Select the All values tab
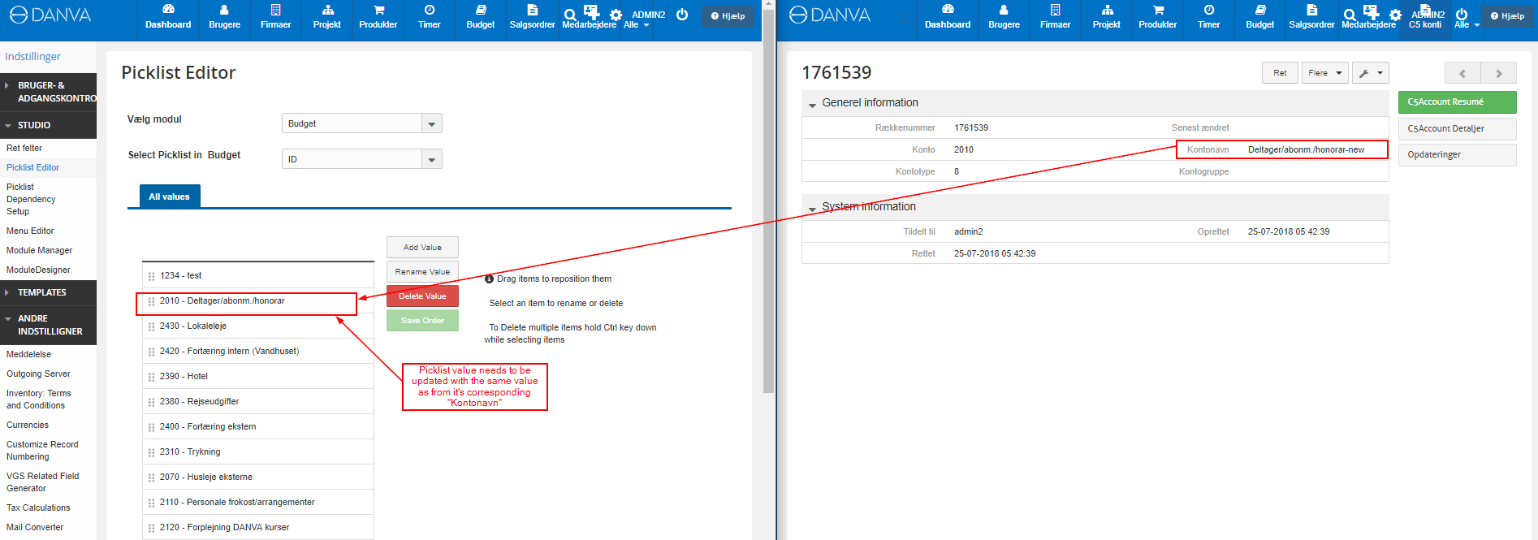Viewport: 1538px width, 540px height. coord(169,197)
